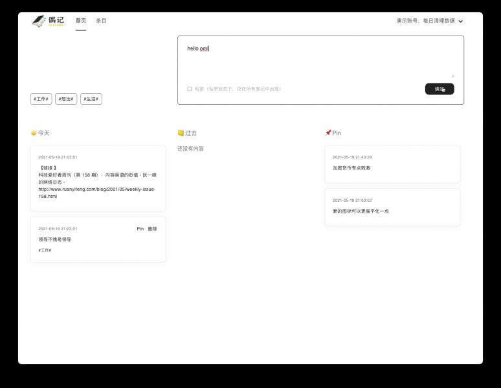This screenshot has width=501, height=388.
Task: Click the 偶记 notebook logo
Action: click(48, 21)
